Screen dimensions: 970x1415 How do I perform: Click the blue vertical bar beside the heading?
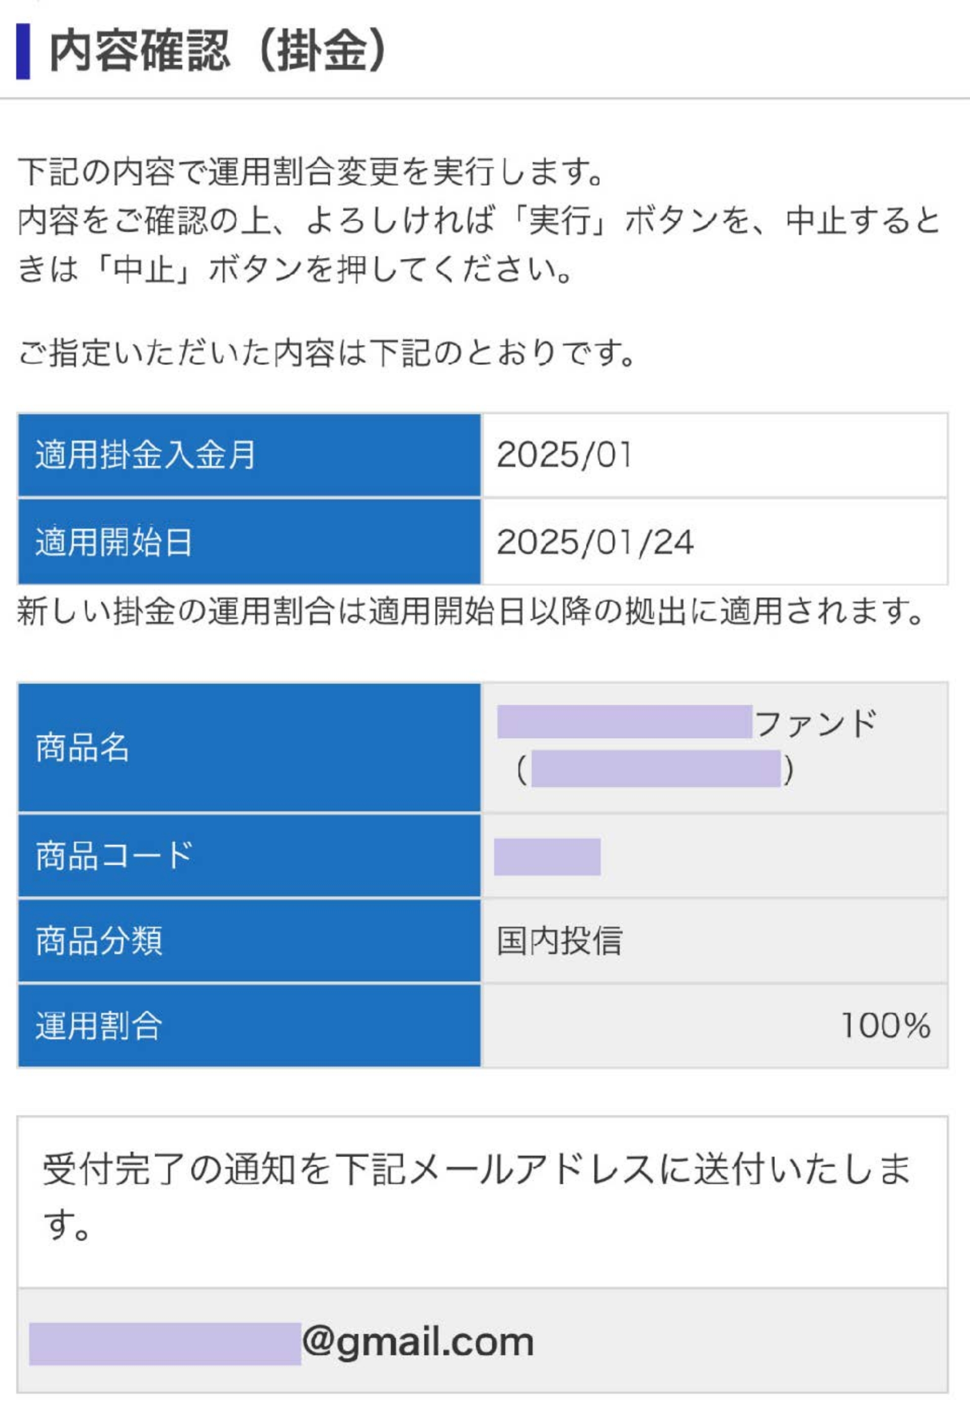point(23,51)
